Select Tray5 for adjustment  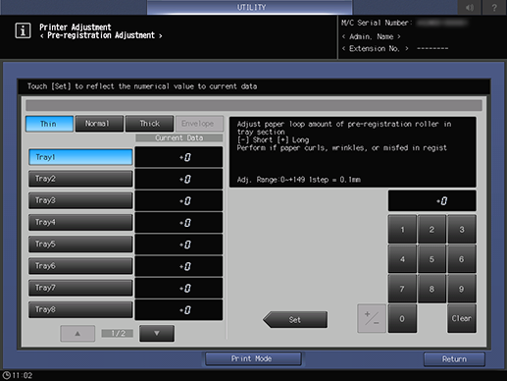(80, 245)
